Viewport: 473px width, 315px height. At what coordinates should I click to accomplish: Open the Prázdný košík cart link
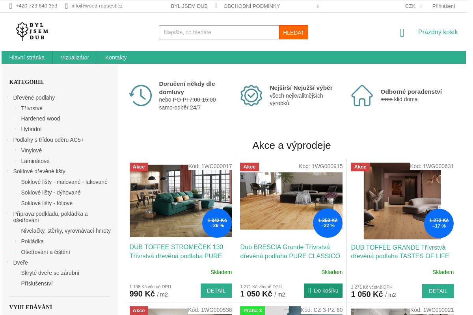click(x=438, y=32)
